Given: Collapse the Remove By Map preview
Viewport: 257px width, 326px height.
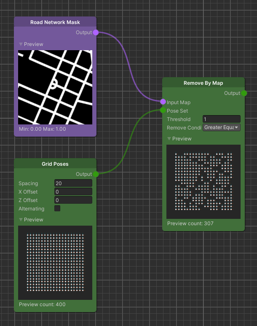Looking at the screenshot, I should [x=169, y=139].
